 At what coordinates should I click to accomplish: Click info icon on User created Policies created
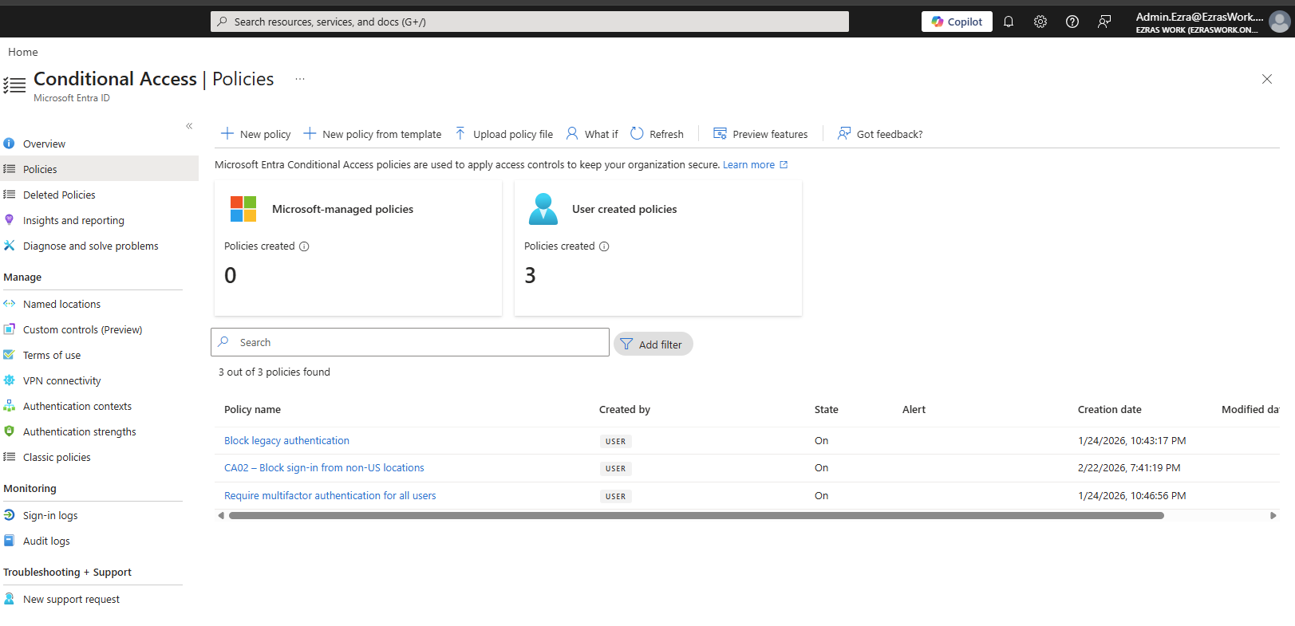604,246
